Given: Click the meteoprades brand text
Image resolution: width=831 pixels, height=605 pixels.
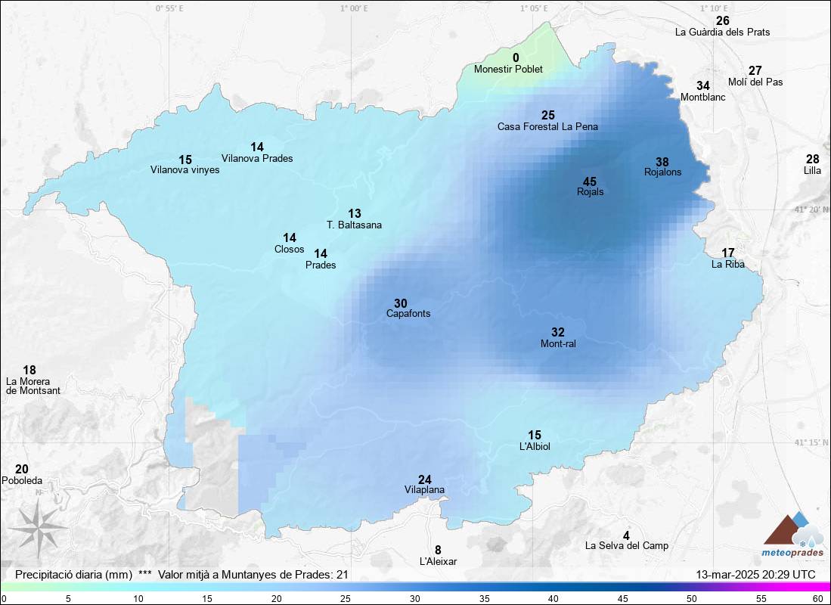Looking at the screenshot, I should [793, 553].
